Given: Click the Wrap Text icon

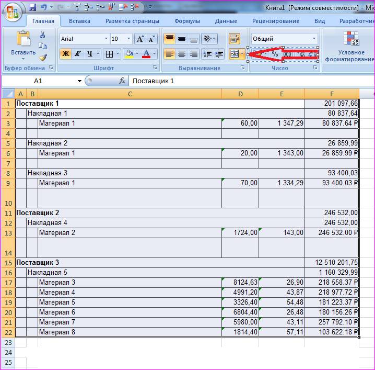Looking at the screenshot, I should coord(234,39).
